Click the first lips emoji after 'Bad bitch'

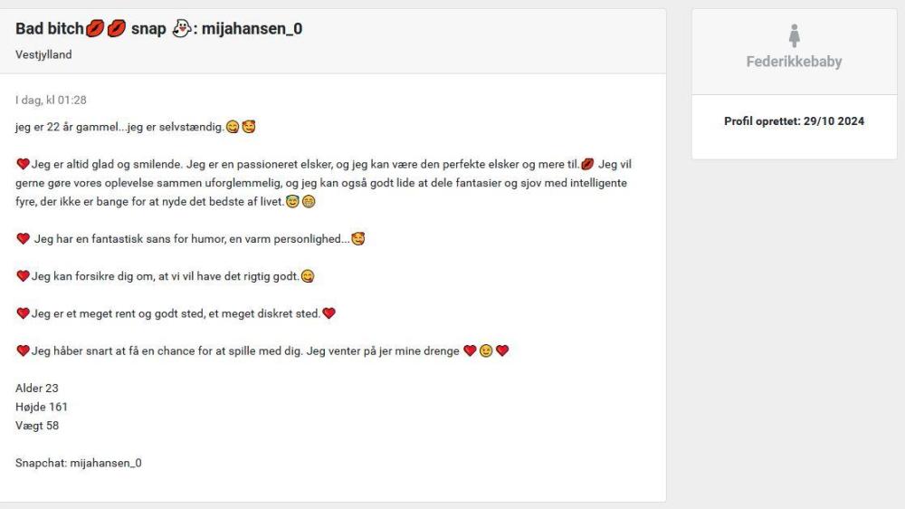coord(95,28)
